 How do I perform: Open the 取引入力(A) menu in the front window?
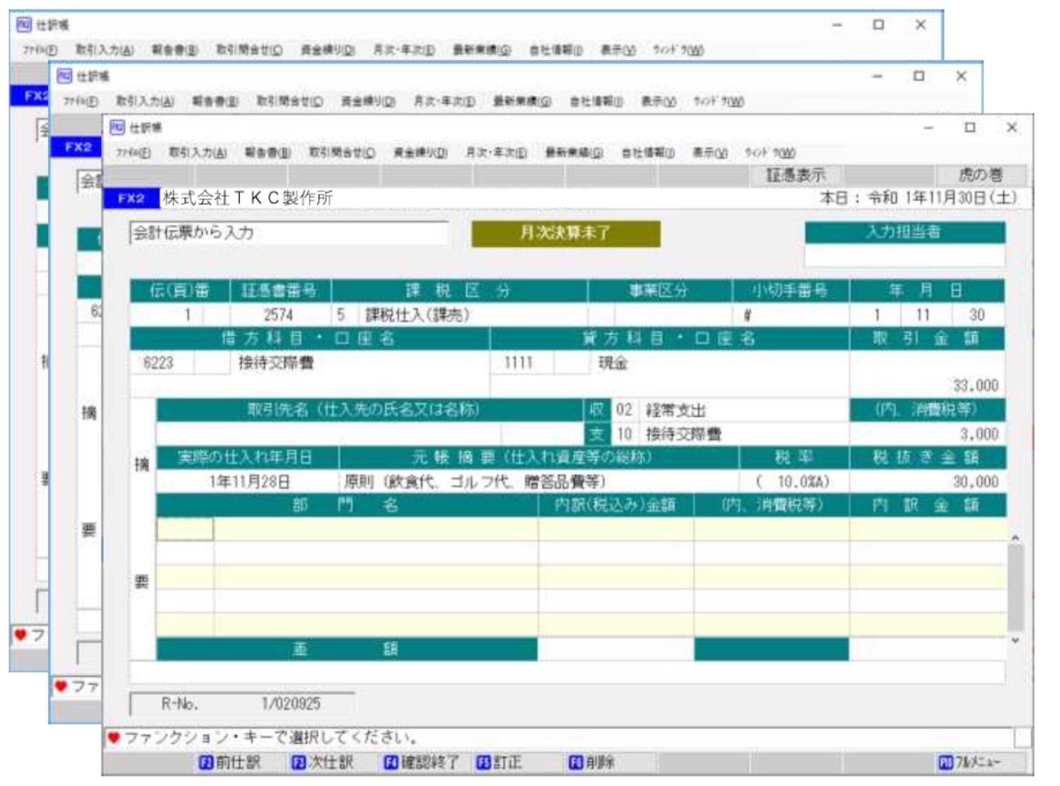[197, 153]
